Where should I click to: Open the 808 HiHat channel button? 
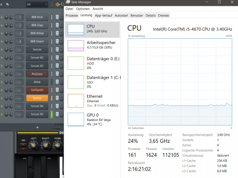click(x=37, y=33)
